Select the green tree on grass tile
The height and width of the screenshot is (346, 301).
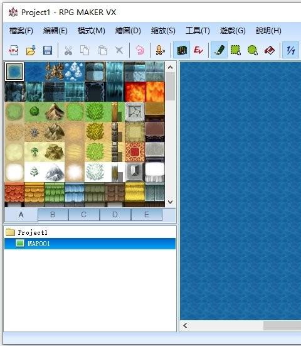34,111
